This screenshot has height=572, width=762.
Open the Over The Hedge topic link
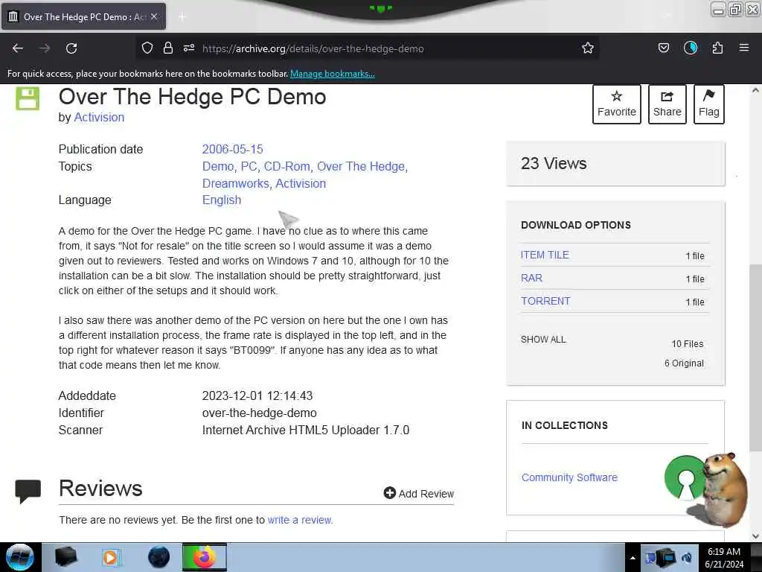361,166
